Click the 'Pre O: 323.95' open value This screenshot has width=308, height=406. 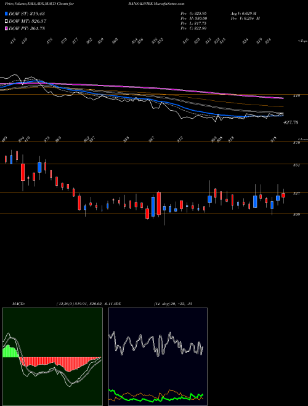click(x=193, y=13)
